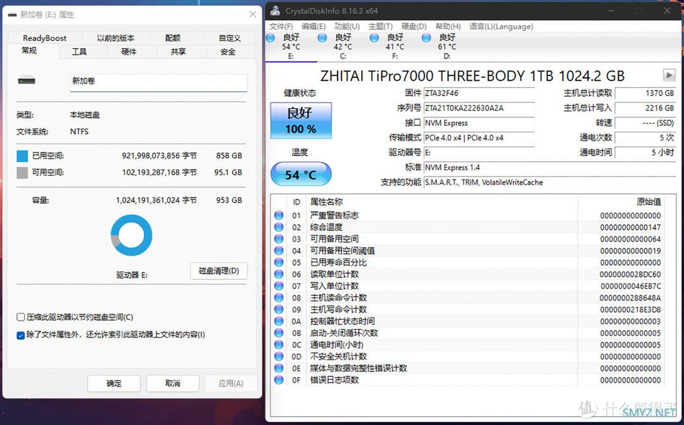Viewport: 684px width, 425px height.
Task: Click blue indicator beside 错误日志项数 attribute
Action: tap(279, 380)
